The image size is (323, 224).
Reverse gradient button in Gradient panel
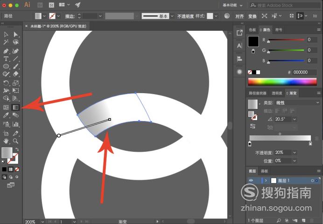(x=253, y=126)
